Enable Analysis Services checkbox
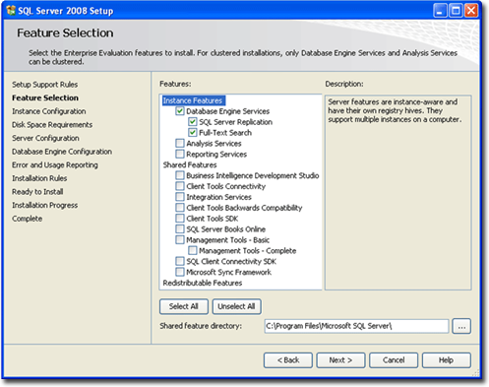Screen dimensions: 489x387 180,143
